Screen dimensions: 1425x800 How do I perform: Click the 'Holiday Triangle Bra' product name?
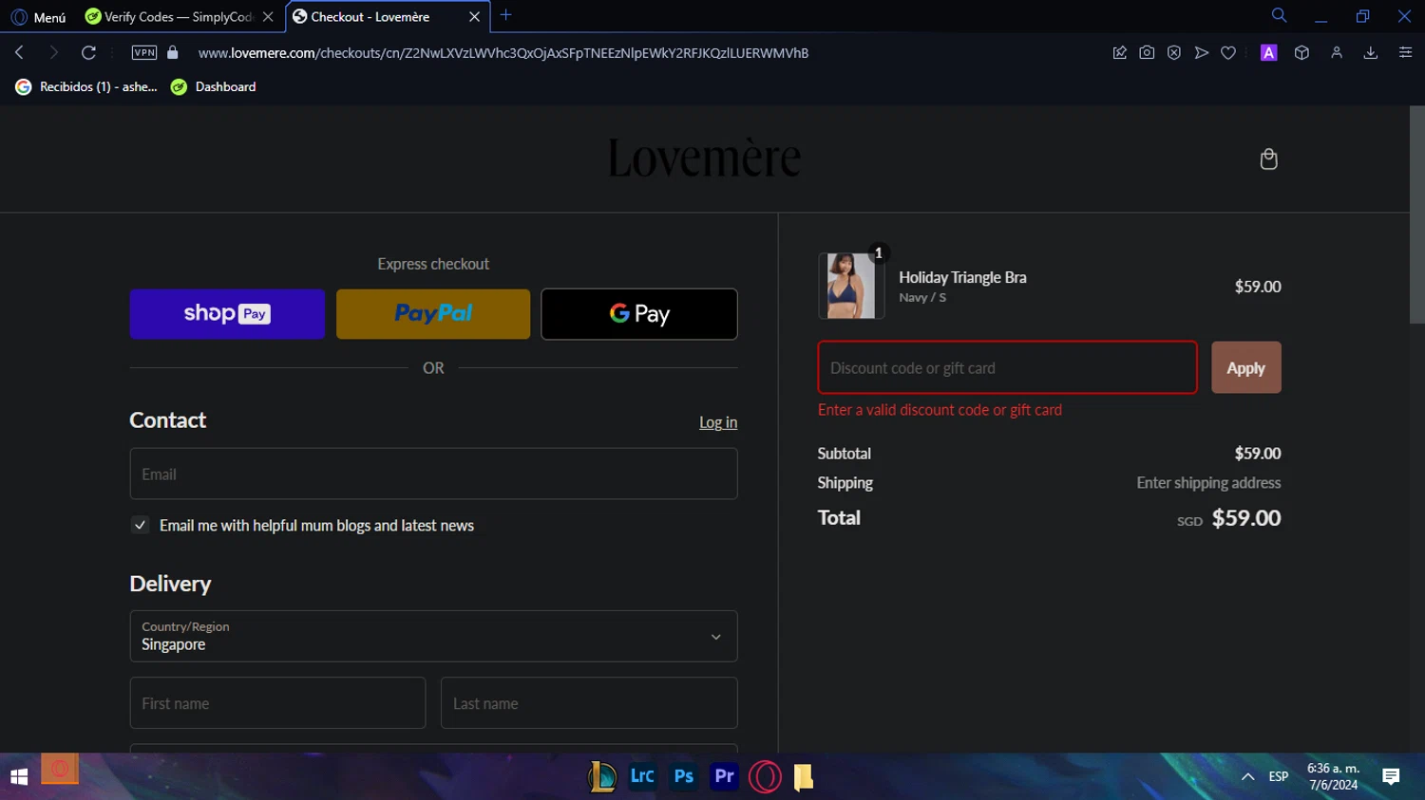click(962, 277)
